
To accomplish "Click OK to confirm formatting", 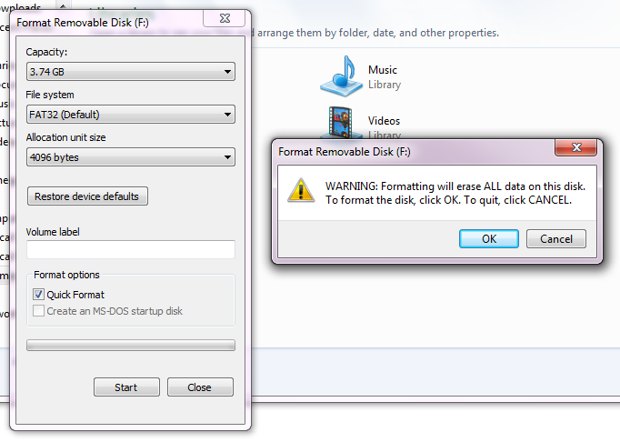I will [489, 239].
